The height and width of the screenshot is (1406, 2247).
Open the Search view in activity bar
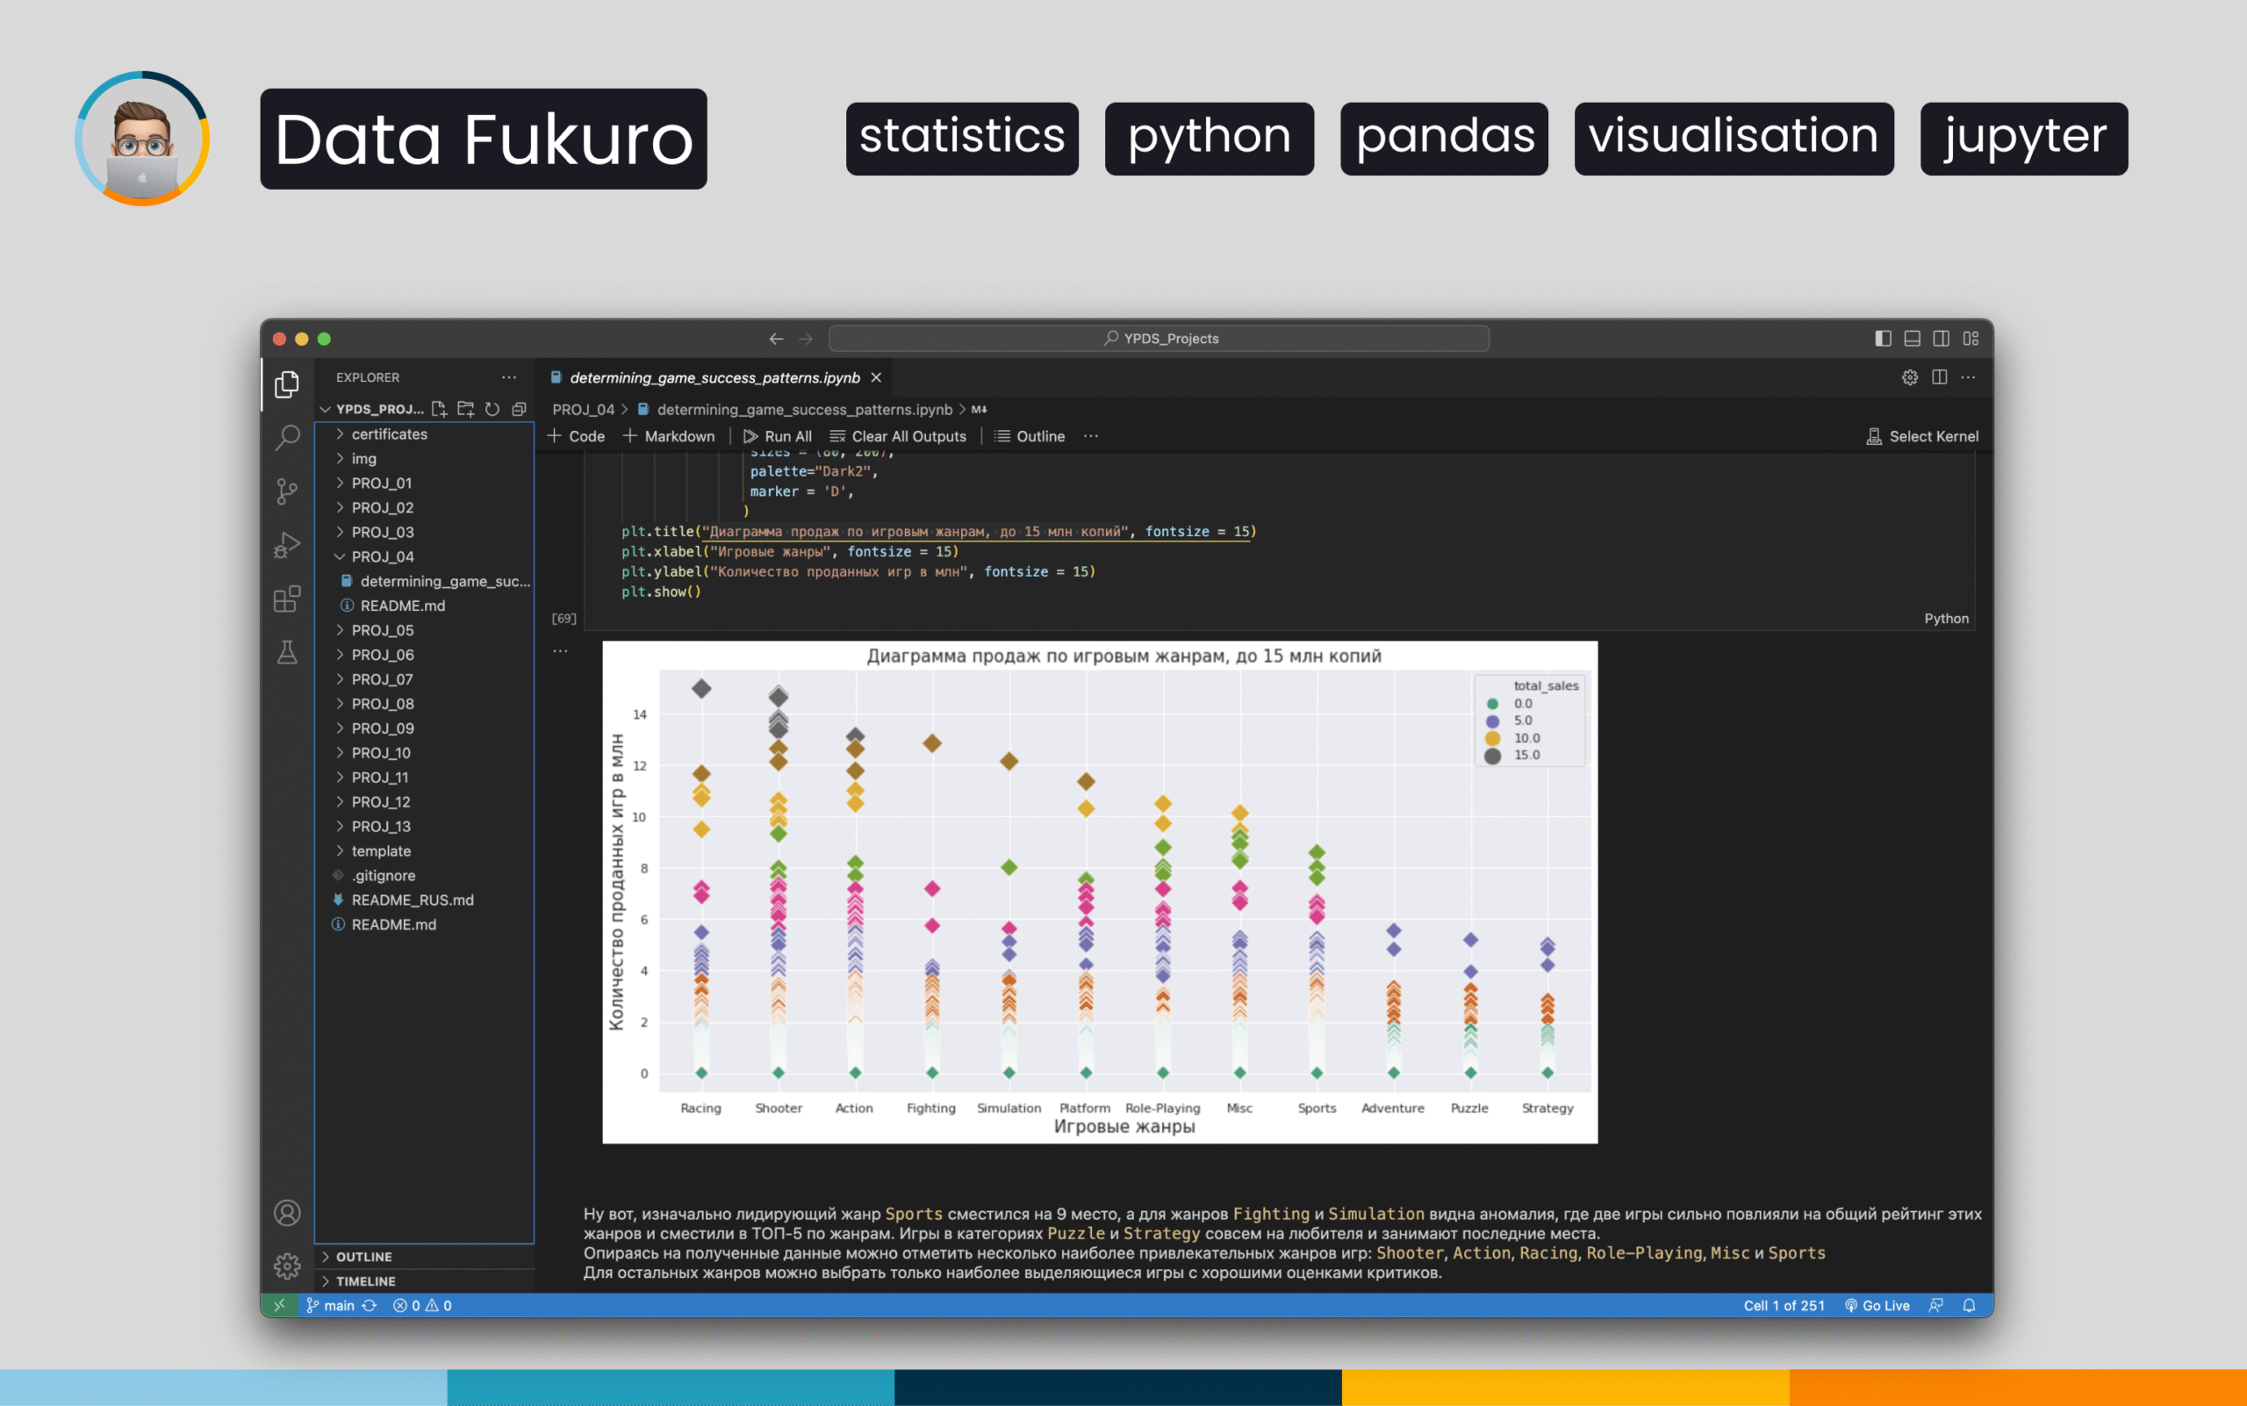[287, 437]
